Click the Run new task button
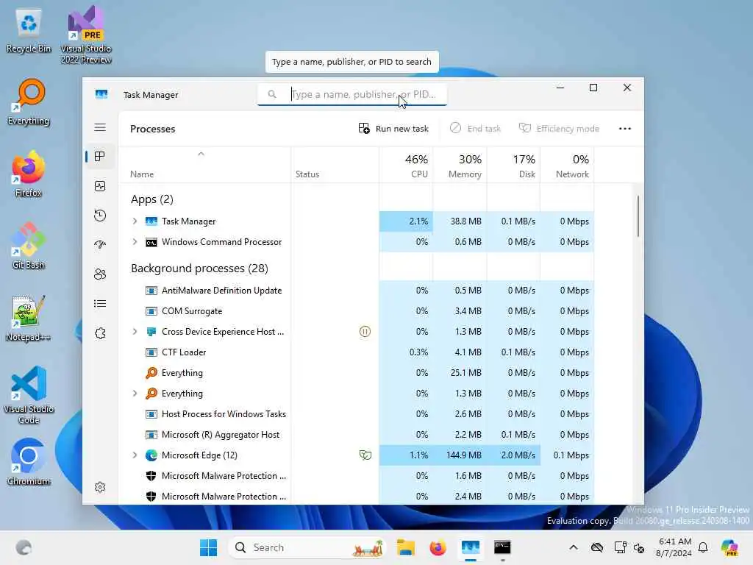Screen dimensions: 753x565 pyautogui.click(x=393, y=129)
